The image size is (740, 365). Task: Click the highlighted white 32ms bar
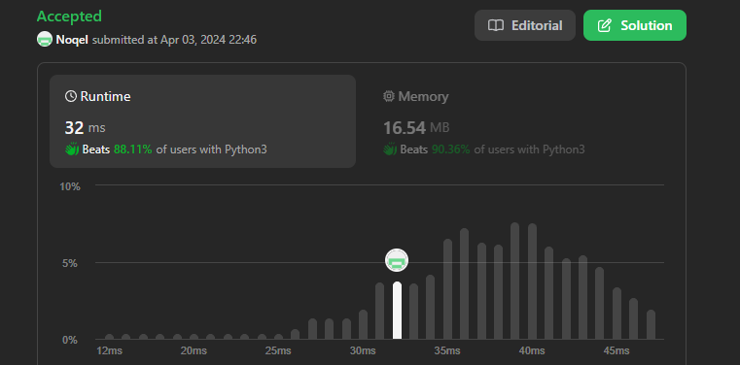[398, 311]
